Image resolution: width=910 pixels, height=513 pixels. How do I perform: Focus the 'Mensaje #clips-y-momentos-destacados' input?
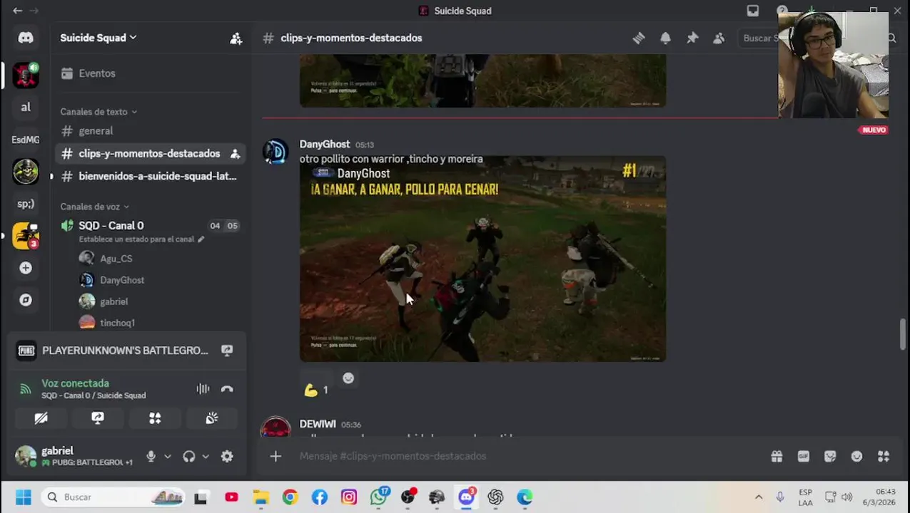(528, 456)
